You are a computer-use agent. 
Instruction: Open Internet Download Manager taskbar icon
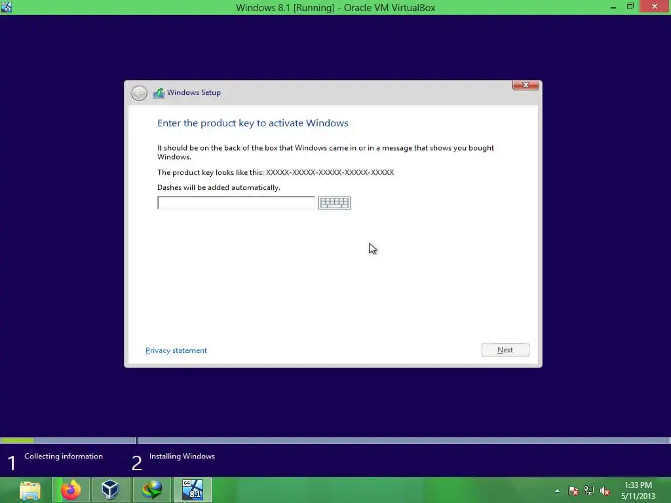tap(151, 490)
